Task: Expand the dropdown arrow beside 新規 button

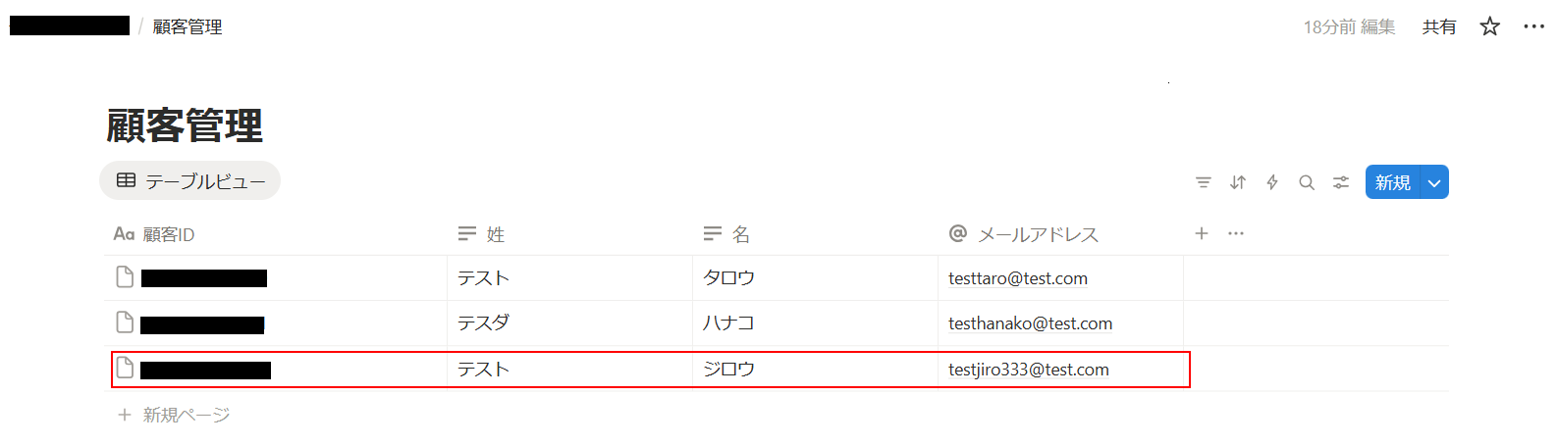Action: click(1434, 182)
